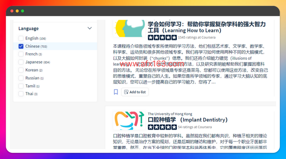The image size is (286, 159).
Task: Click the Learning How to Learn thumbnail
Action: coord(129,29)
